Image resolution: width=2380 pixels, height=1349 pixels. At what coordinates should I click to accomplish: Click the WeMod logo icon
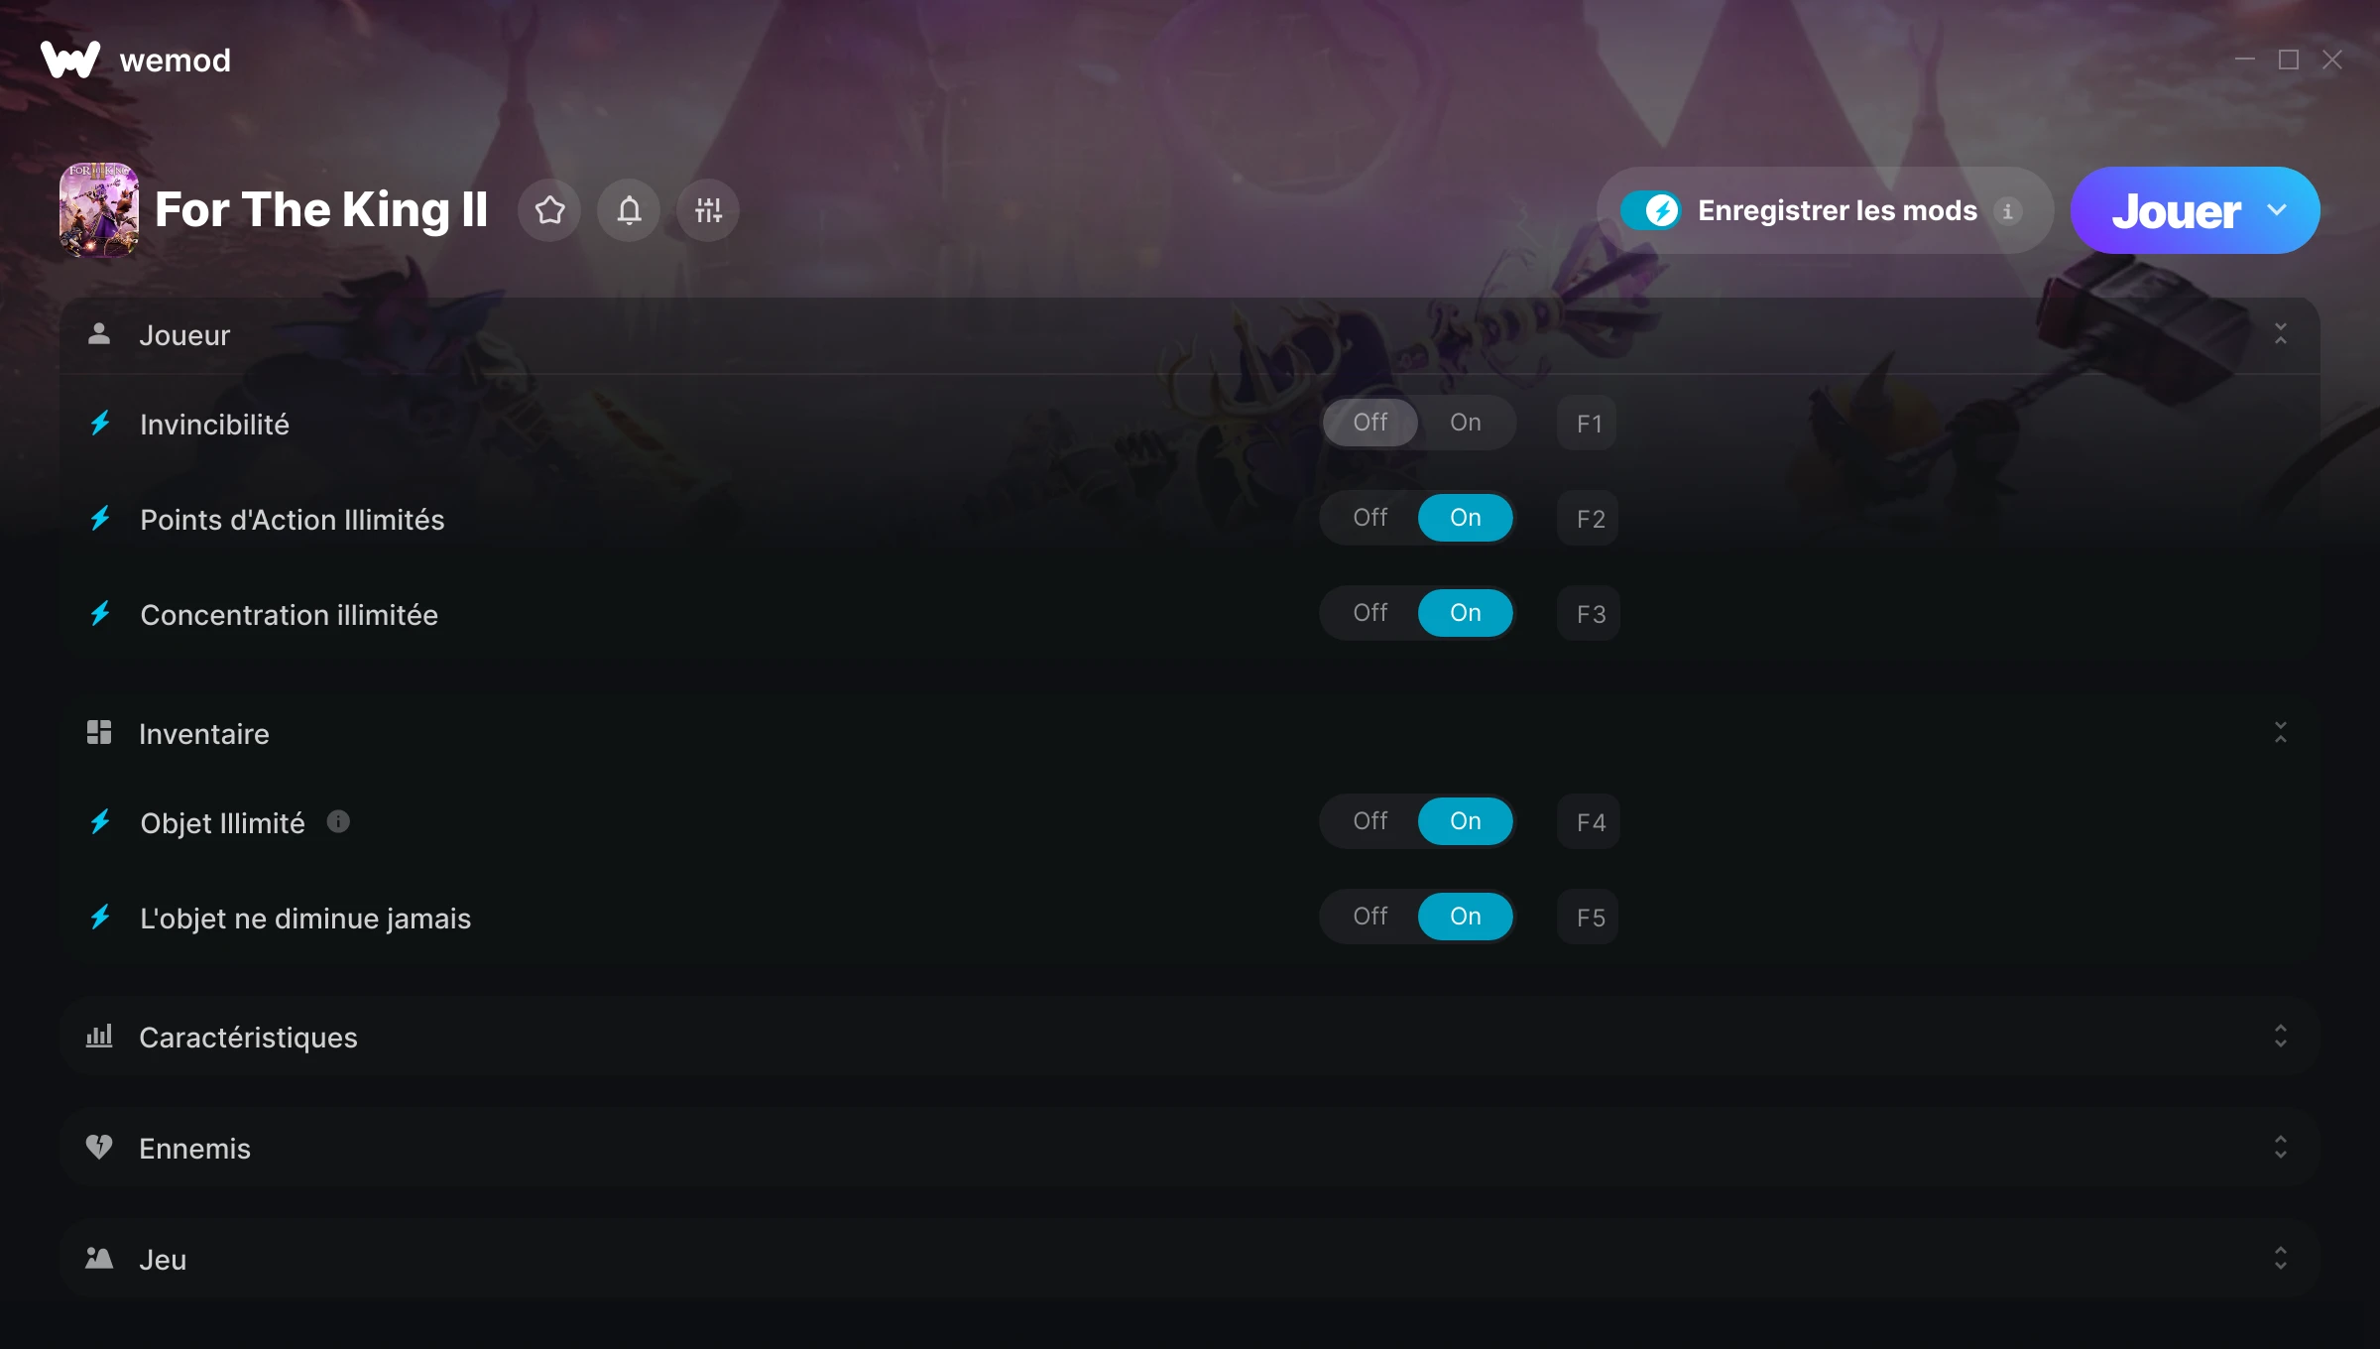click(x=70, y=60)
